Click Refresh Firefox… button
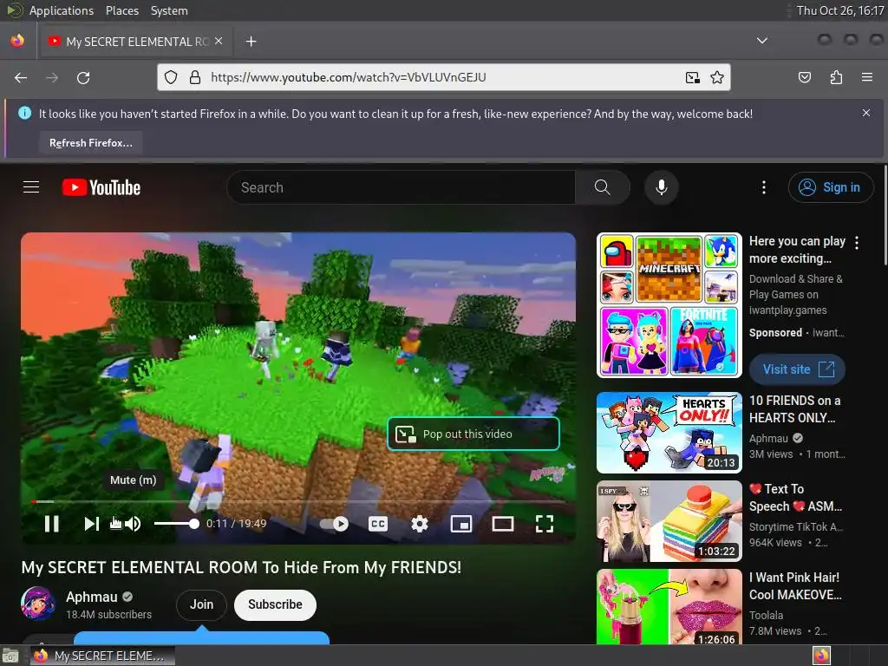Viewport: 888px width, 666px height. (90, 143)
